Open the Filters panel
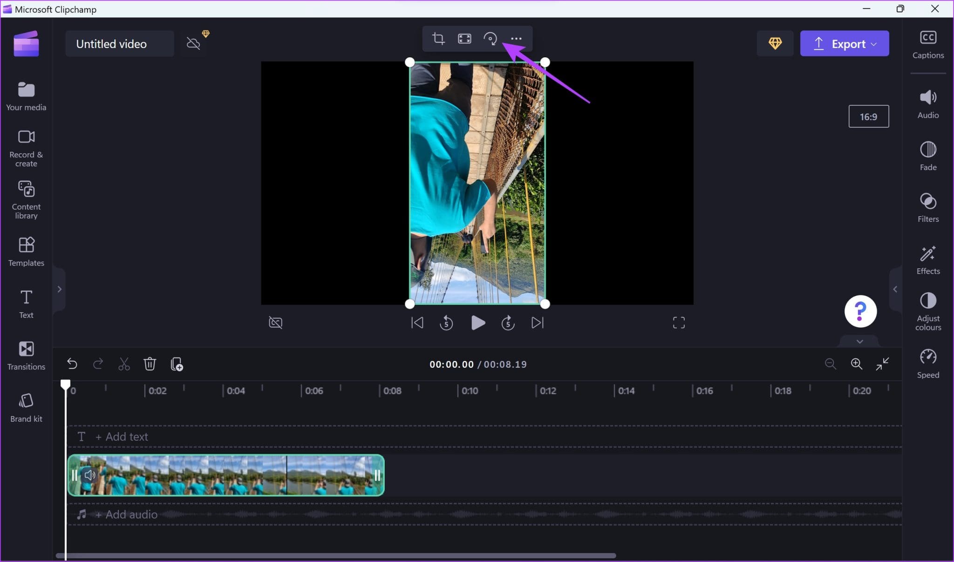Viewport: 954px width, 562px height. pyautogui.click(x=928, y=208)
